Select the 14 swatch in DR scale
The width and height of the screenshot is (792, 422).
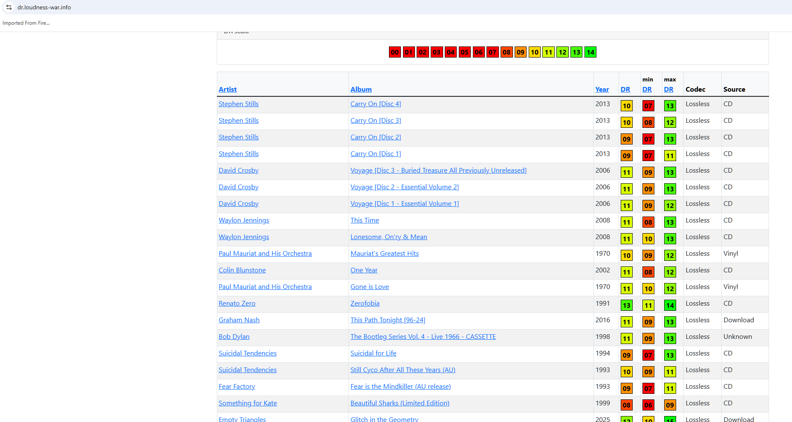590,52
